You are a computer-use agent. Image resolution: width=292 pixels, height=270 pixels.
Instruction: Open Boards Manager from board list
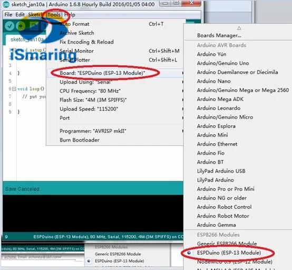(x=219, y=35)
